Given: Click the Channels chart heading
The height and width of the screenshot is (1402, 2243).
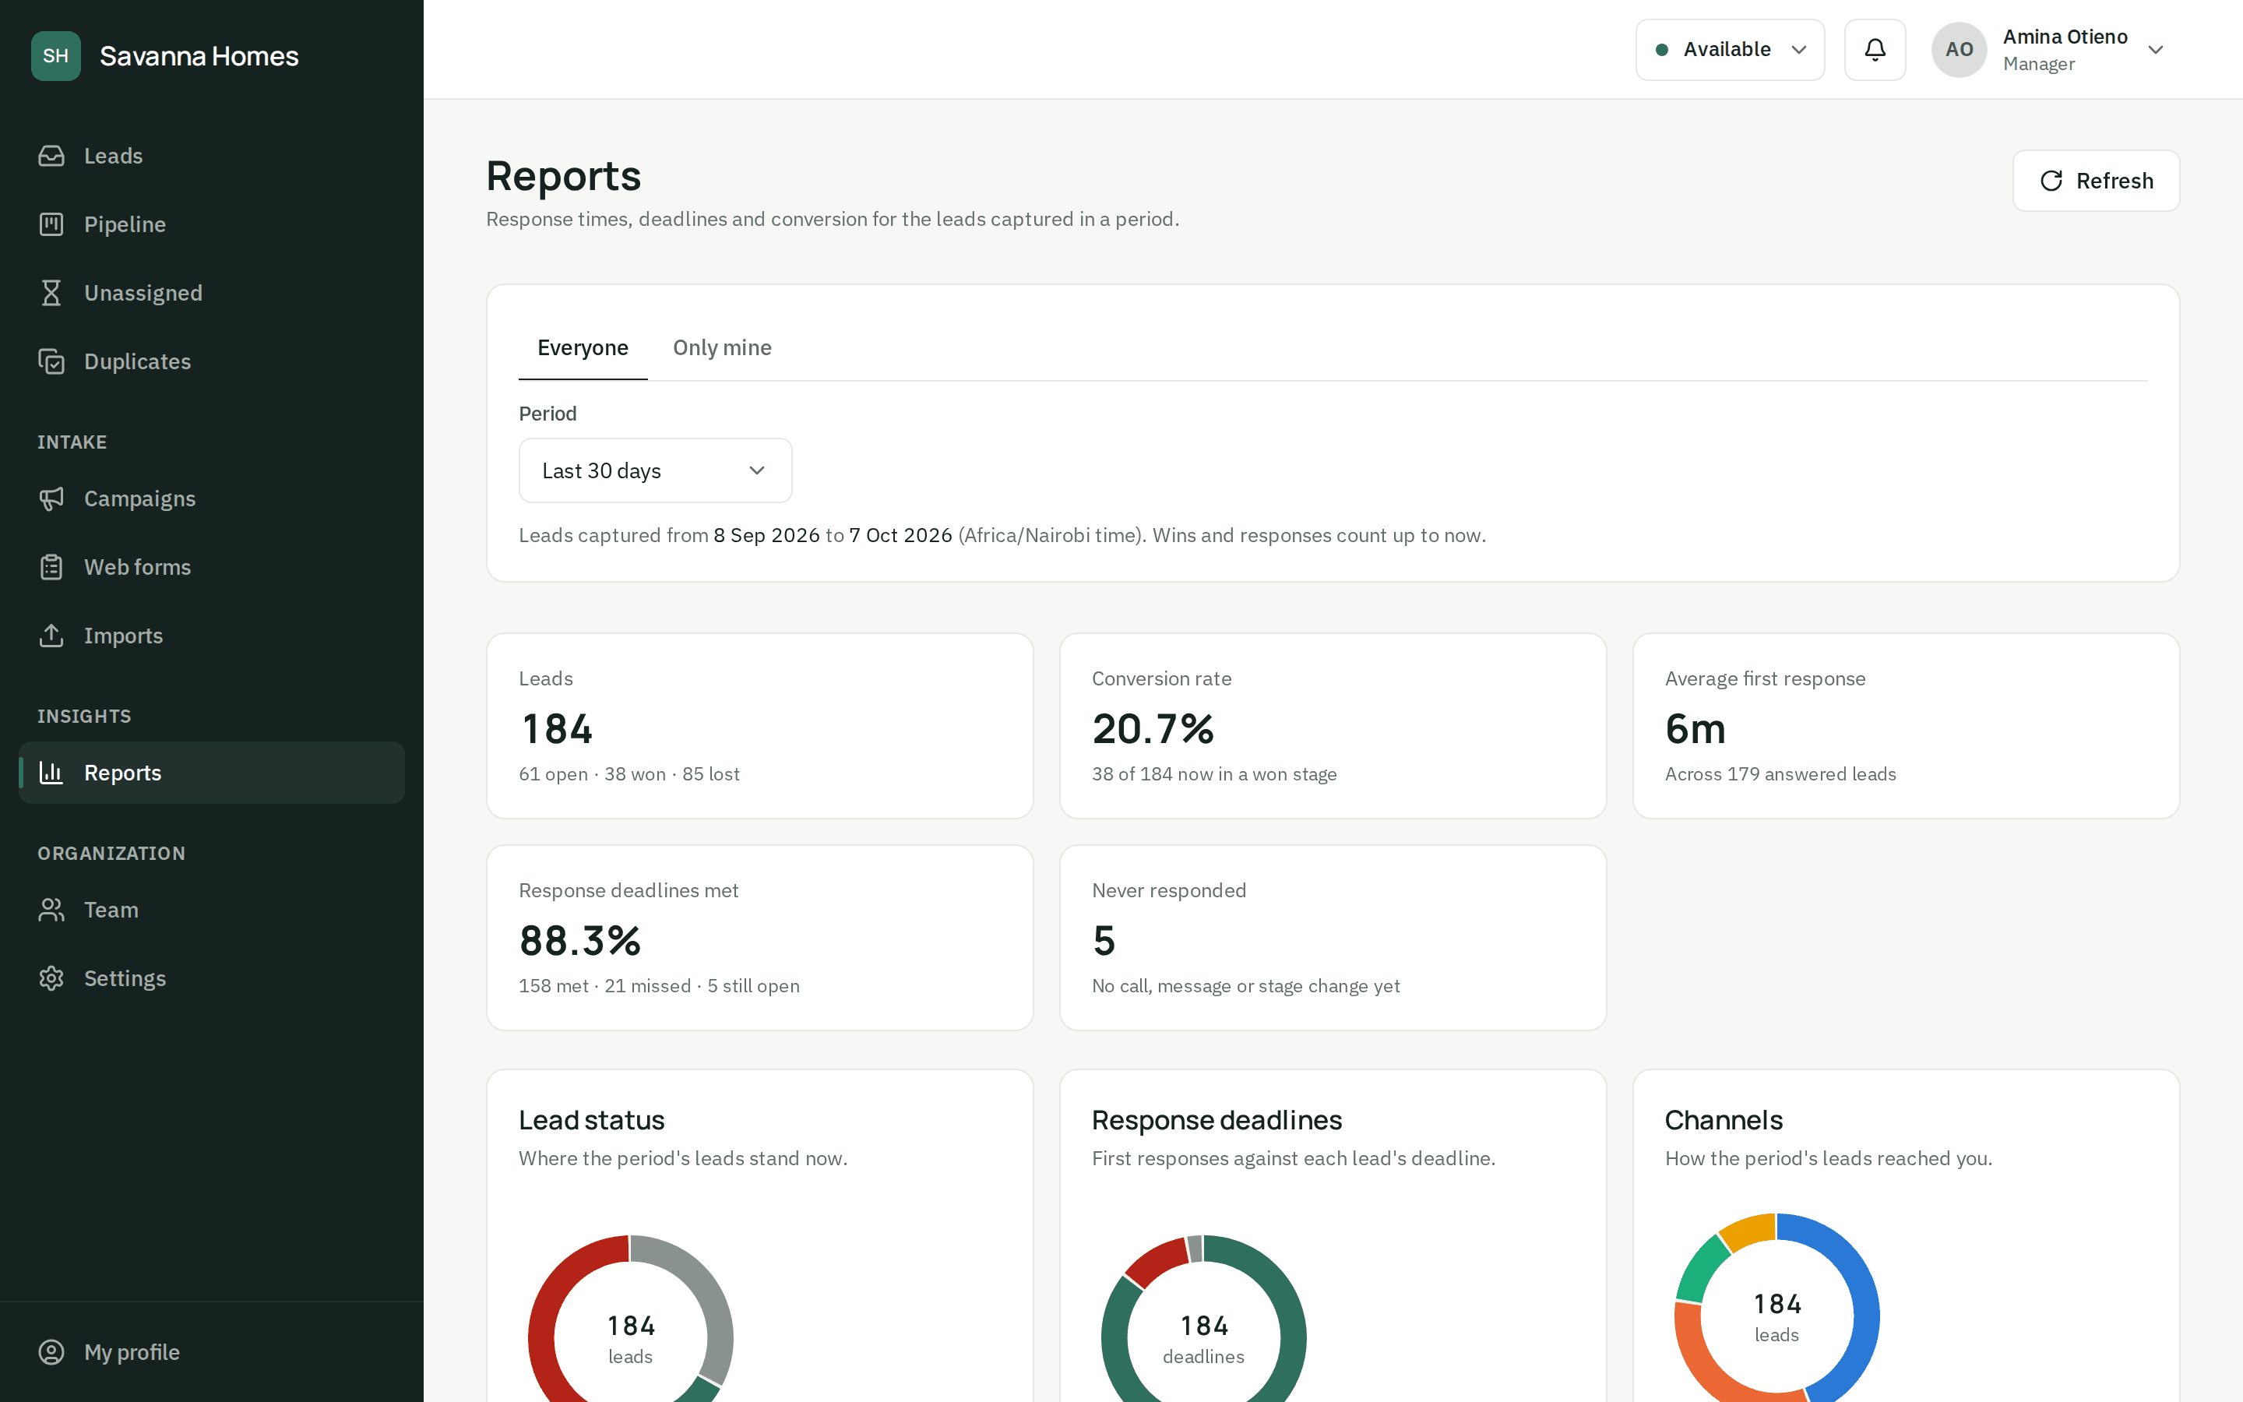Looking at the screenshot, I should tap(1724, 1120).
